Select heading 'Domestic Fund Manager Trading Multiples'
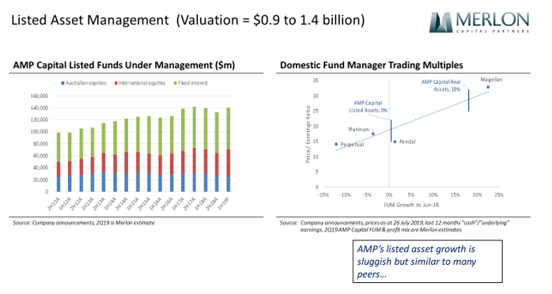The height and width of the screenshot is (294, 552). click(372, 65)
